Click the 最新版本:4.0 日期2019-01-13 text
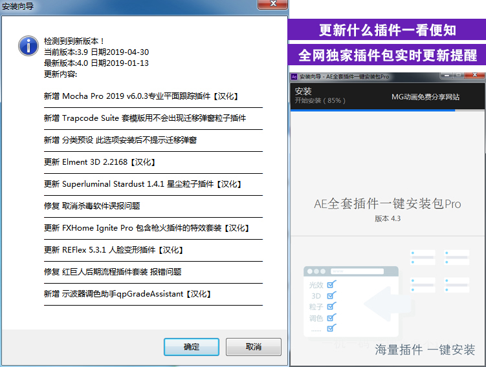This screenshot has width=486, height=367. [96, 63]
